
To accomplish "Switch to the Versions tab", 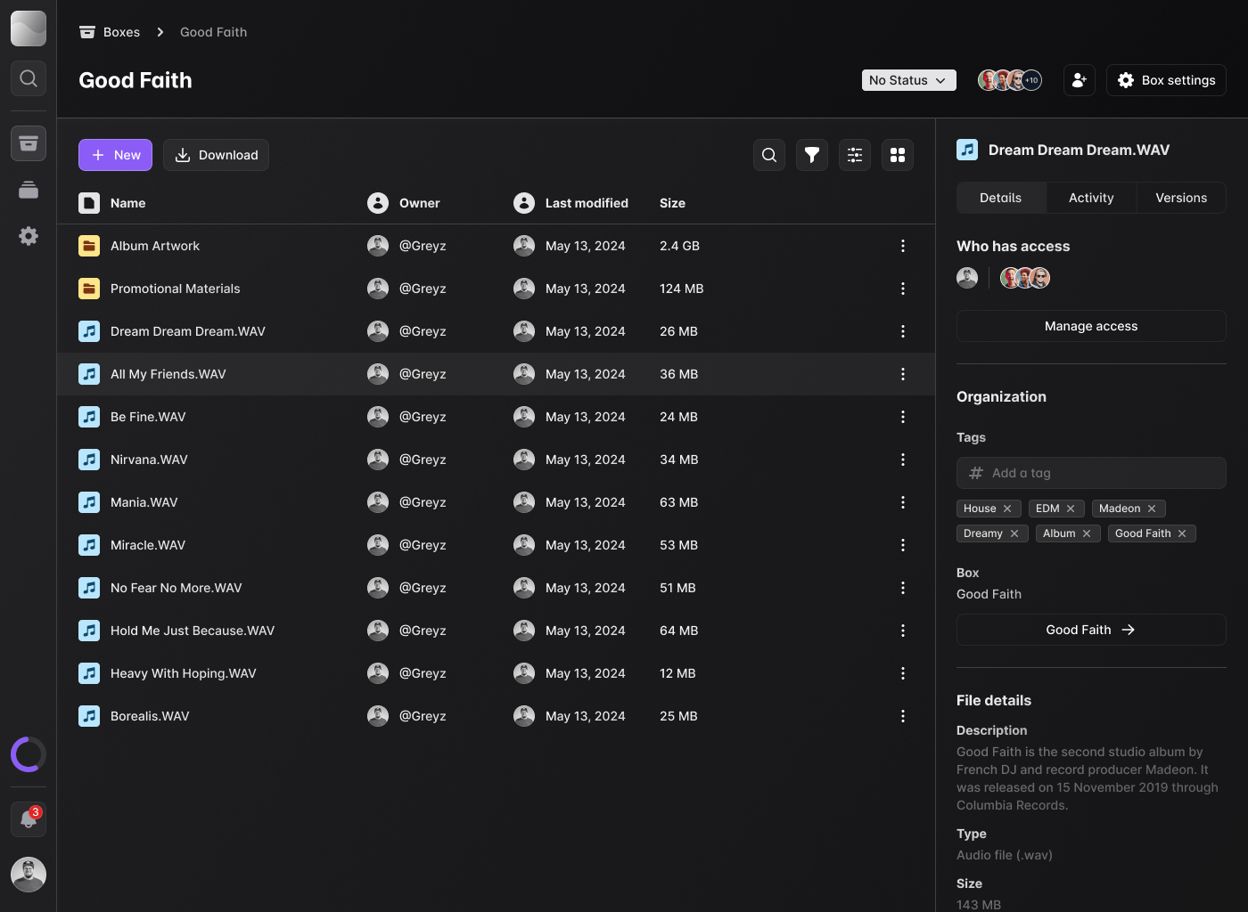I will 1180,198.
